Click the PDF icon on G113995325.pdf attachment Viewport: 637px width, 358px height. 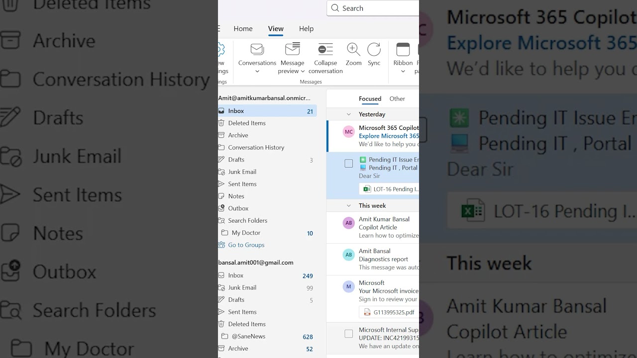pyautogui.click(x=367, y=312)
